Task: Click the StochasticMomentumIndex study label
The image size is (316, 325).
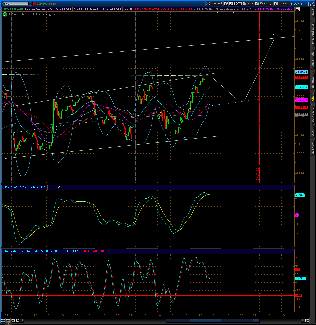Action: pos(34,251)
